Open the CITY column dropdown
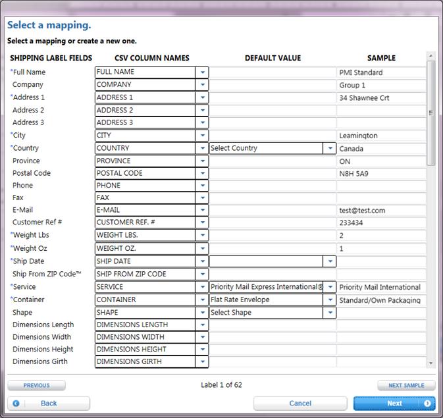Viewport: 443px width, 418px height. (x=202, y=136)
